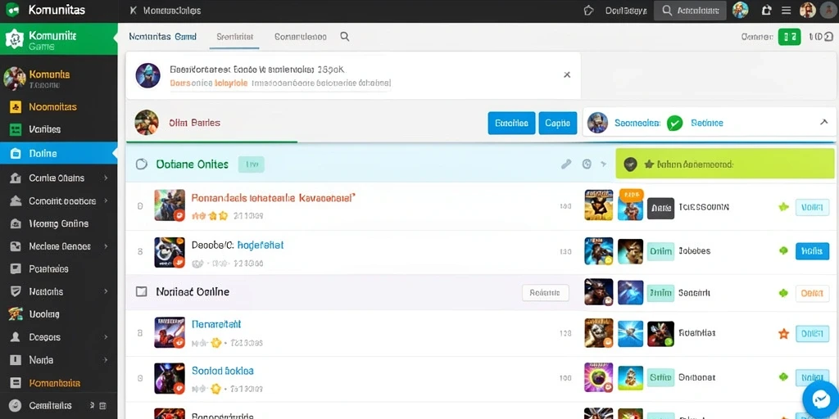Click the tag icon left of Doul Bdoys
Image resolution: width=839 pixels, height=419 pixels.
pyautogui.click(x=588, y=10)
